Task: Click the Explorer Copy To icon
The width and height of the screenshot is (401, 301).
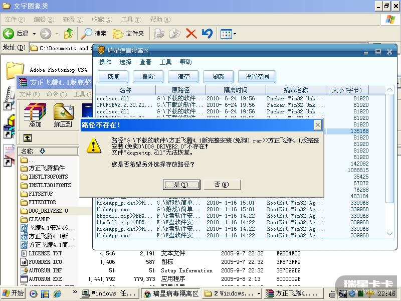Action: (x=175, y=34)
